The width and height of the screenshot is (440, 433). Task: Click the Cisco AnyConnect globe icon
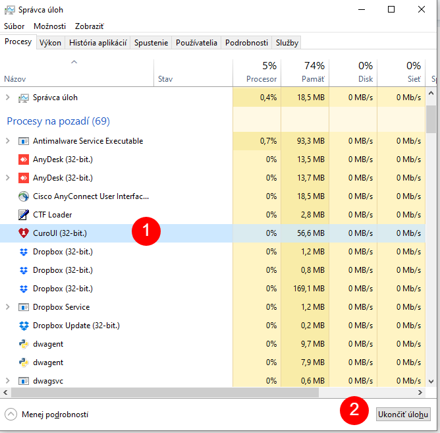(24, 196)
